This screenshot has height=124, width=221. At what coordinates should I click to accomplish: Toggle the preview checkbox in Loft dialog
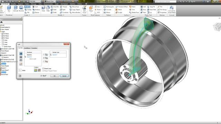coord(41,76)
